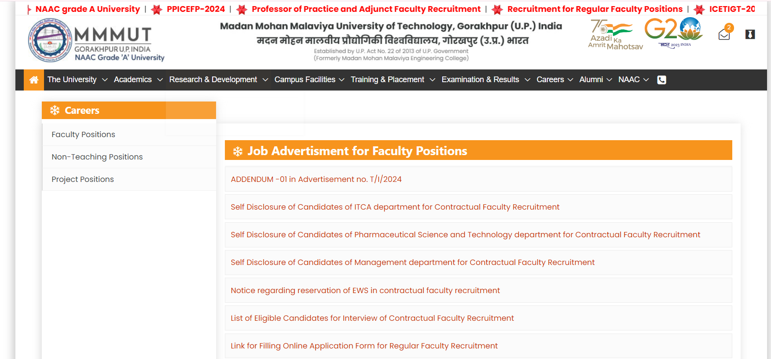This screenshot has width=771, height=359.
Task: Open Self Disclosure for Management department
Action: click(x=478, y=262)
